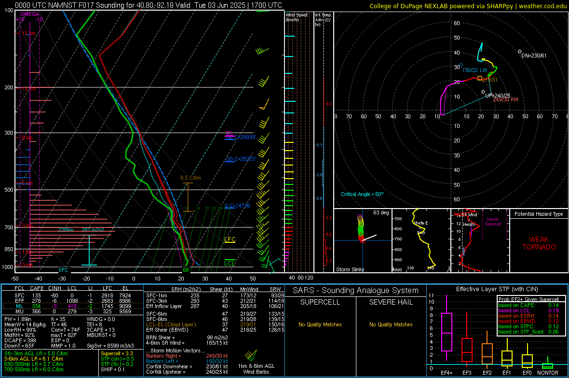Screen dimensions: 569x378
Task: Click the 'EFF' parcel row label
Action: click(x=19, y=301)
